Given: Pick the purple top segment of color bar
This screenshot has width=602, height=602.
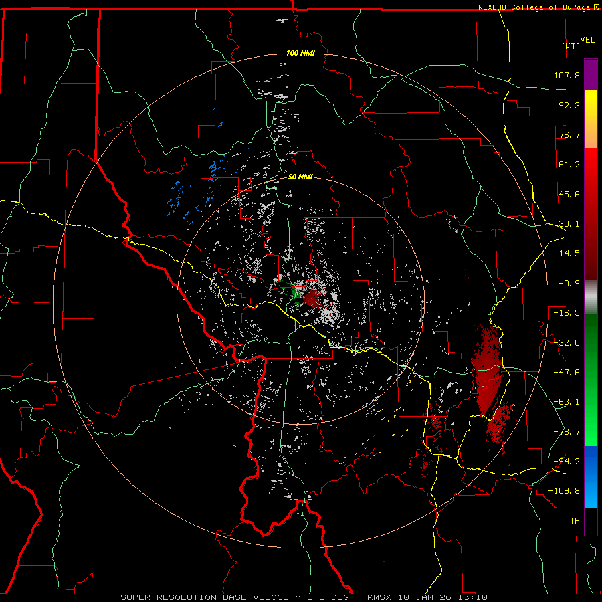Looking at the screenshot, I should point(591,74).
